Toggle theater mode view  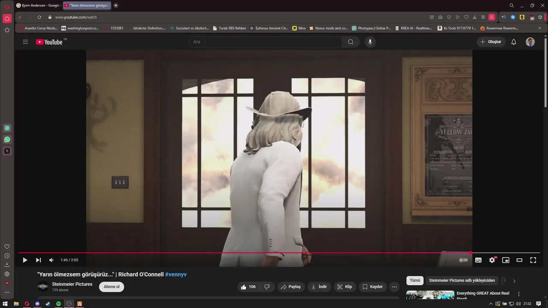(x=519, y=260)
